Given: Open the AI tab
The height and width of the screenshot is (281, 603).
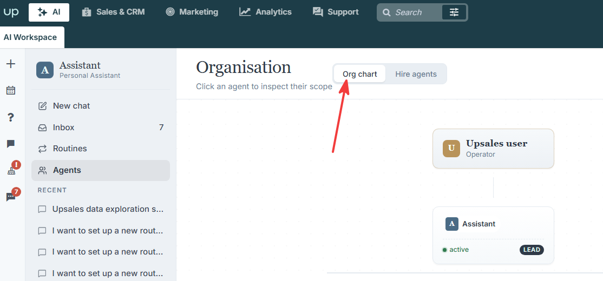Looking at the screenshot, I should point(49,12).
